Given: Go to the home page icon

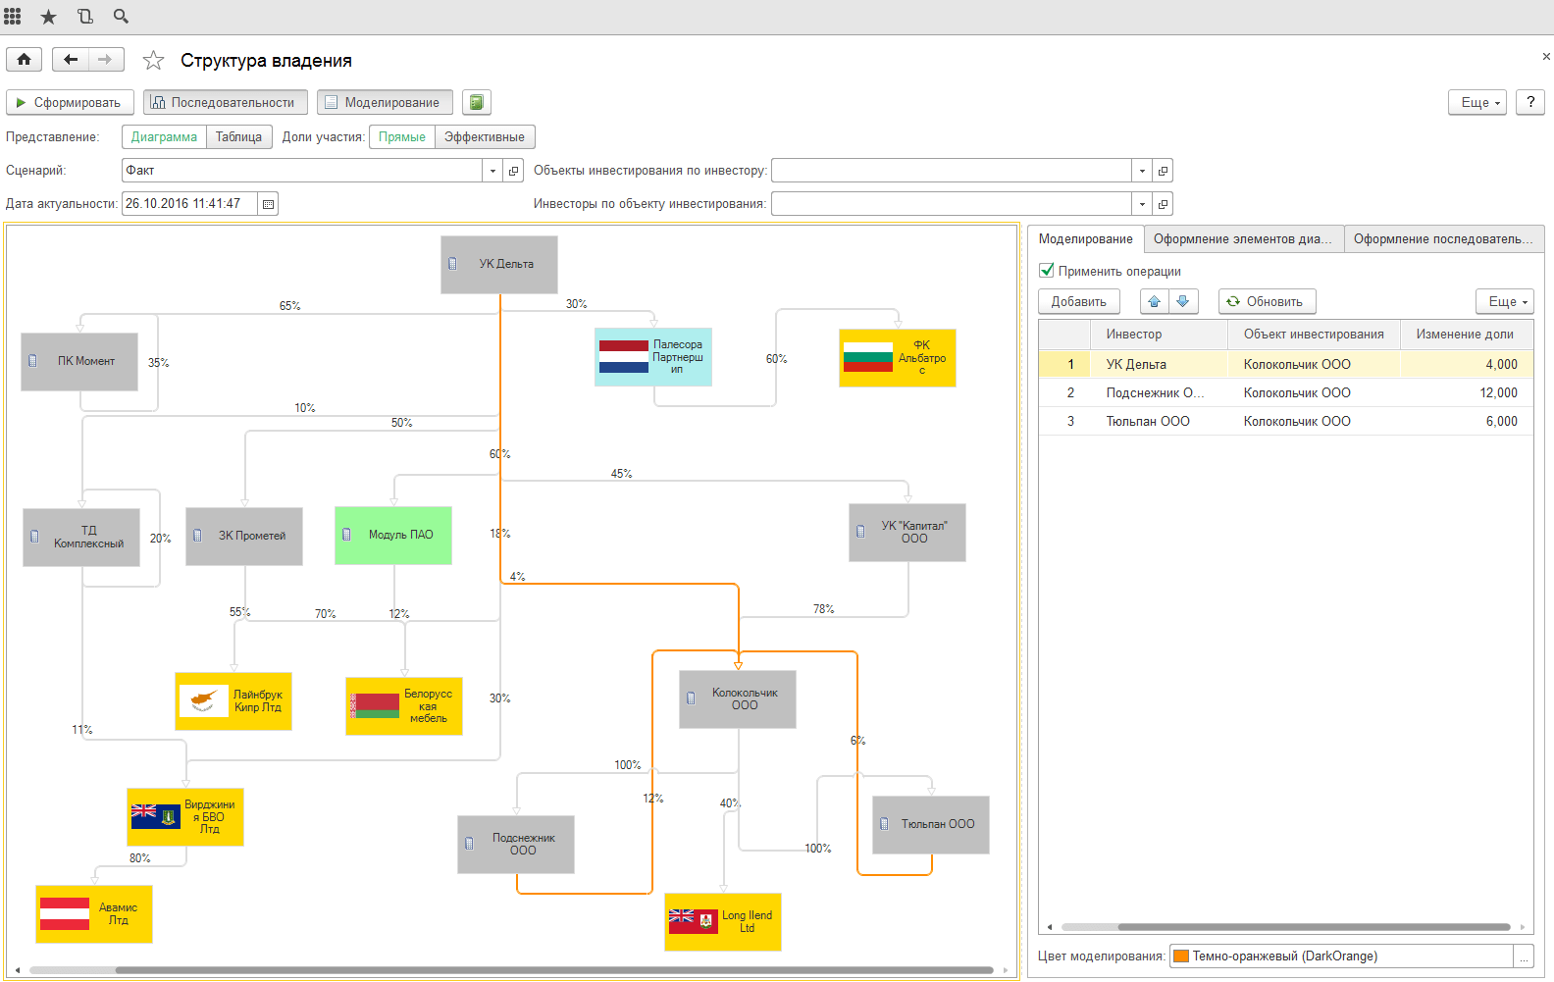Looking at the screenshot, I should coord(25,60).
